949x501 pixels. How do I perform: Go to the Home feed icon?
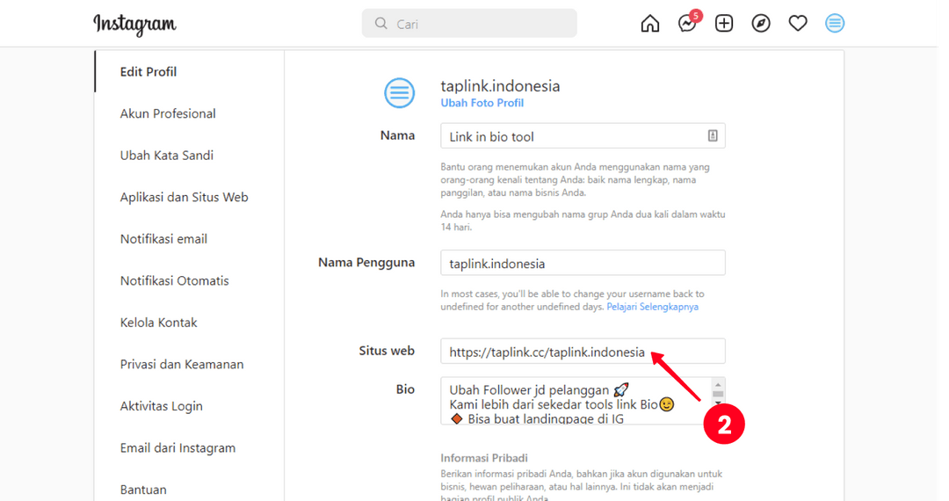coord(650,24)
